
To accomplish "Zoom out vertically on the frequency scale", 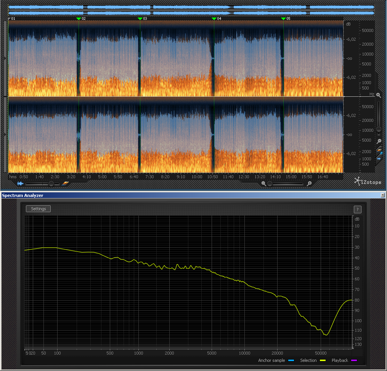I will [379, 141].
